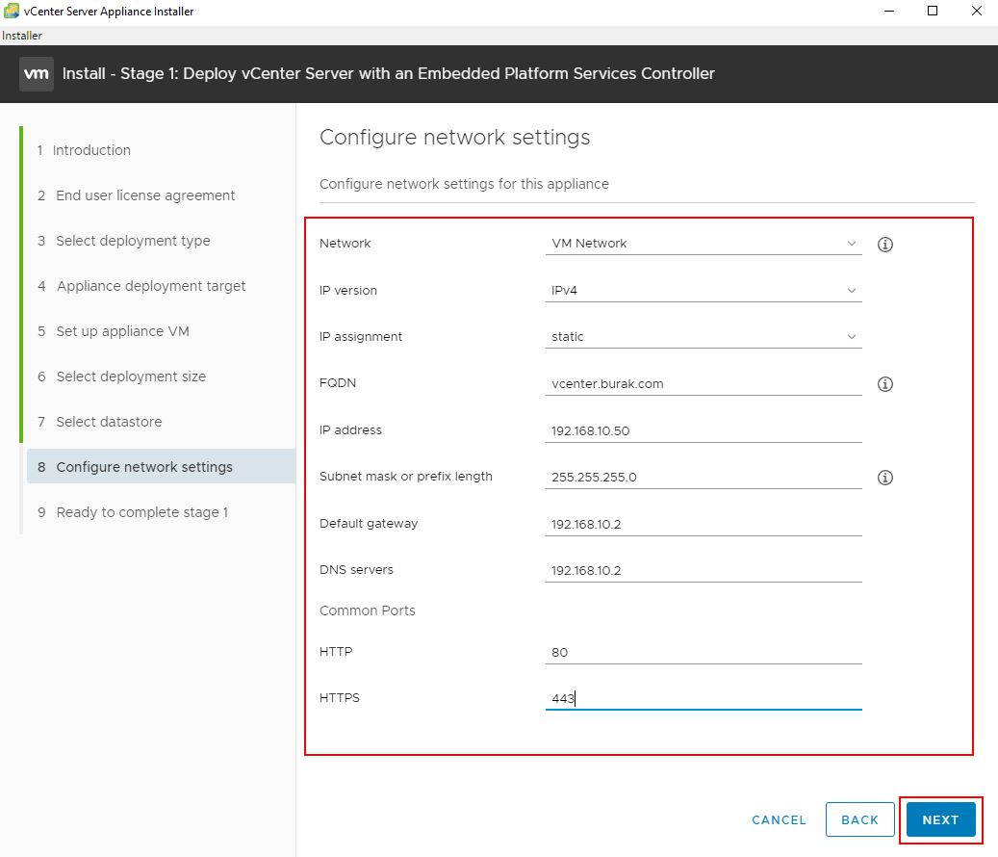
Task: Click the FQDN field with vcenter.burak.com
Action: 704,383
